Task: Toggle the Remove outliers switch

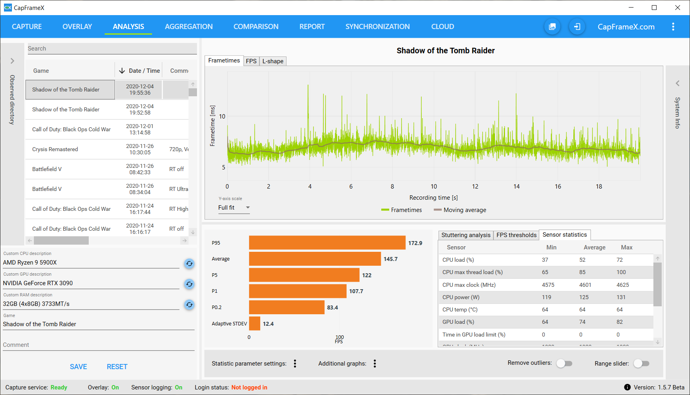Action: (x=564, y=363)
